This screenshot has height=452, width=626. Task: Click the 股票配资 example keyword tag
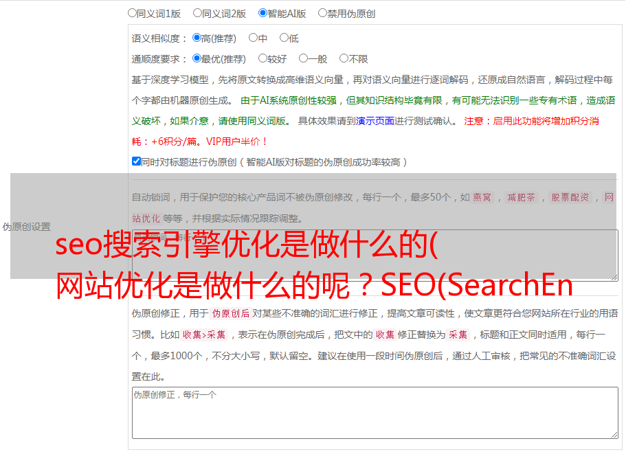pyautogui.click(x=570, y=197)
